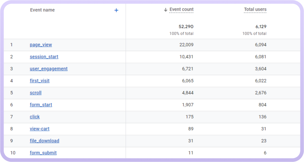Open the form_submit event link

pos(43,153)
